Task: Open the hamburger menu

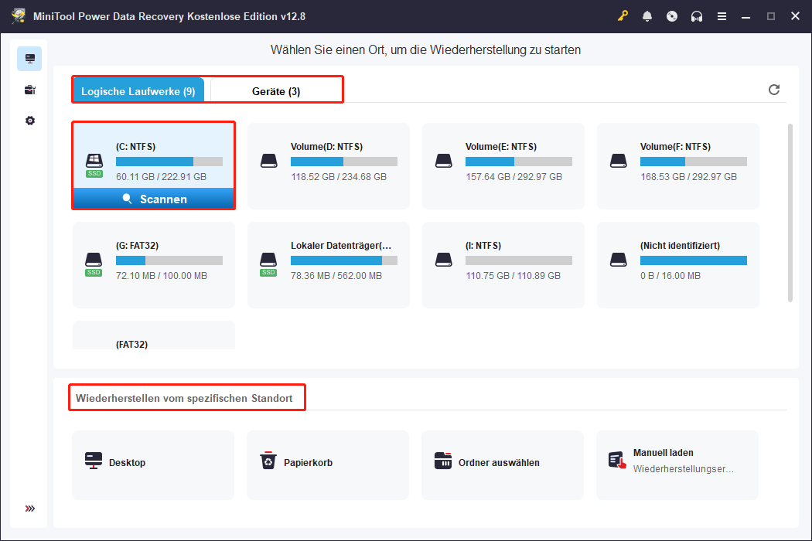Action: [722, 15]
